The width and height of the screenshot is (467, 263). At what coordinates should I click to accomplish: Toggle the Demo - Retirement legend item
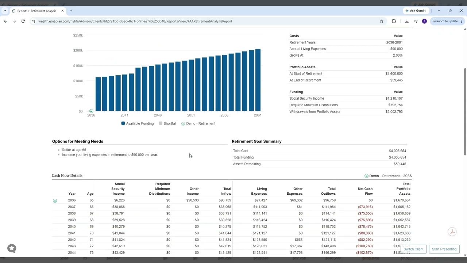(198, 123)
